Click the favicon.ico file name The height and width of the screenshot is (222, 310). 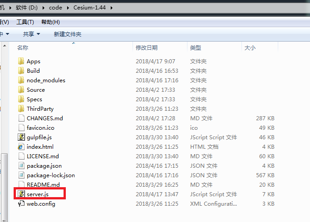coord(40,128)
